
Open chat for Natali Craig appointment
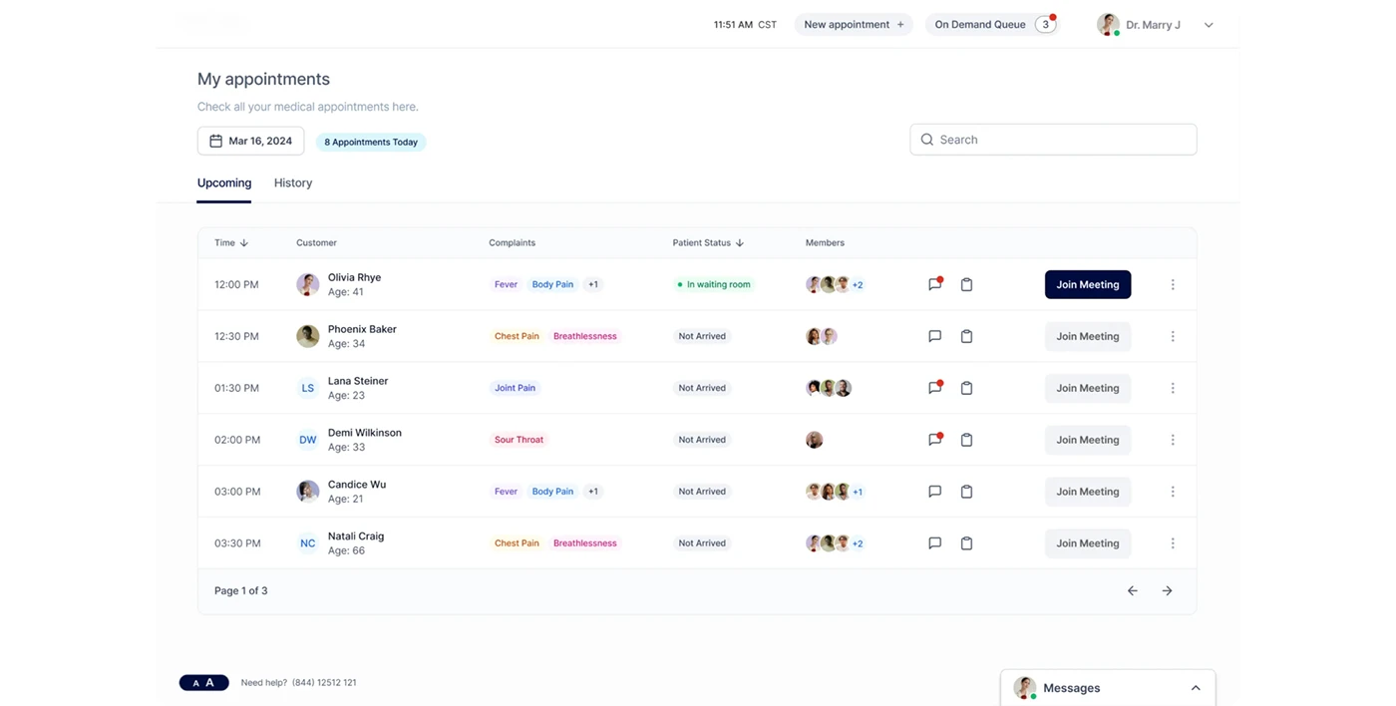coord(934,543)
